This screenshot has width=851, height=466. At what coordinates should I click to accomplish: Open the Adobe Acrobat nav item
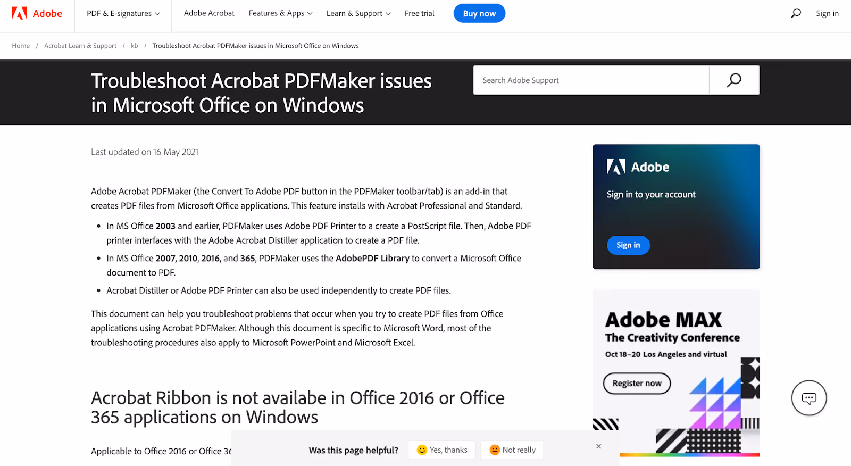[209, 13]
